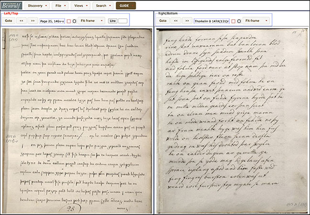Toggle the circle option in Right/Bottom panel
Image resolution: width=310 pixels, height=215 pixels.
(x=239, y=21)
